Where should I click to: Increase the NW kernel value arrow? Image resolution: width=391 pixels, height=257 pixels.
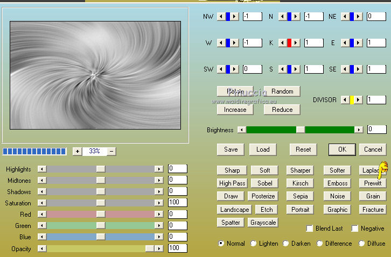coord(234,17)
